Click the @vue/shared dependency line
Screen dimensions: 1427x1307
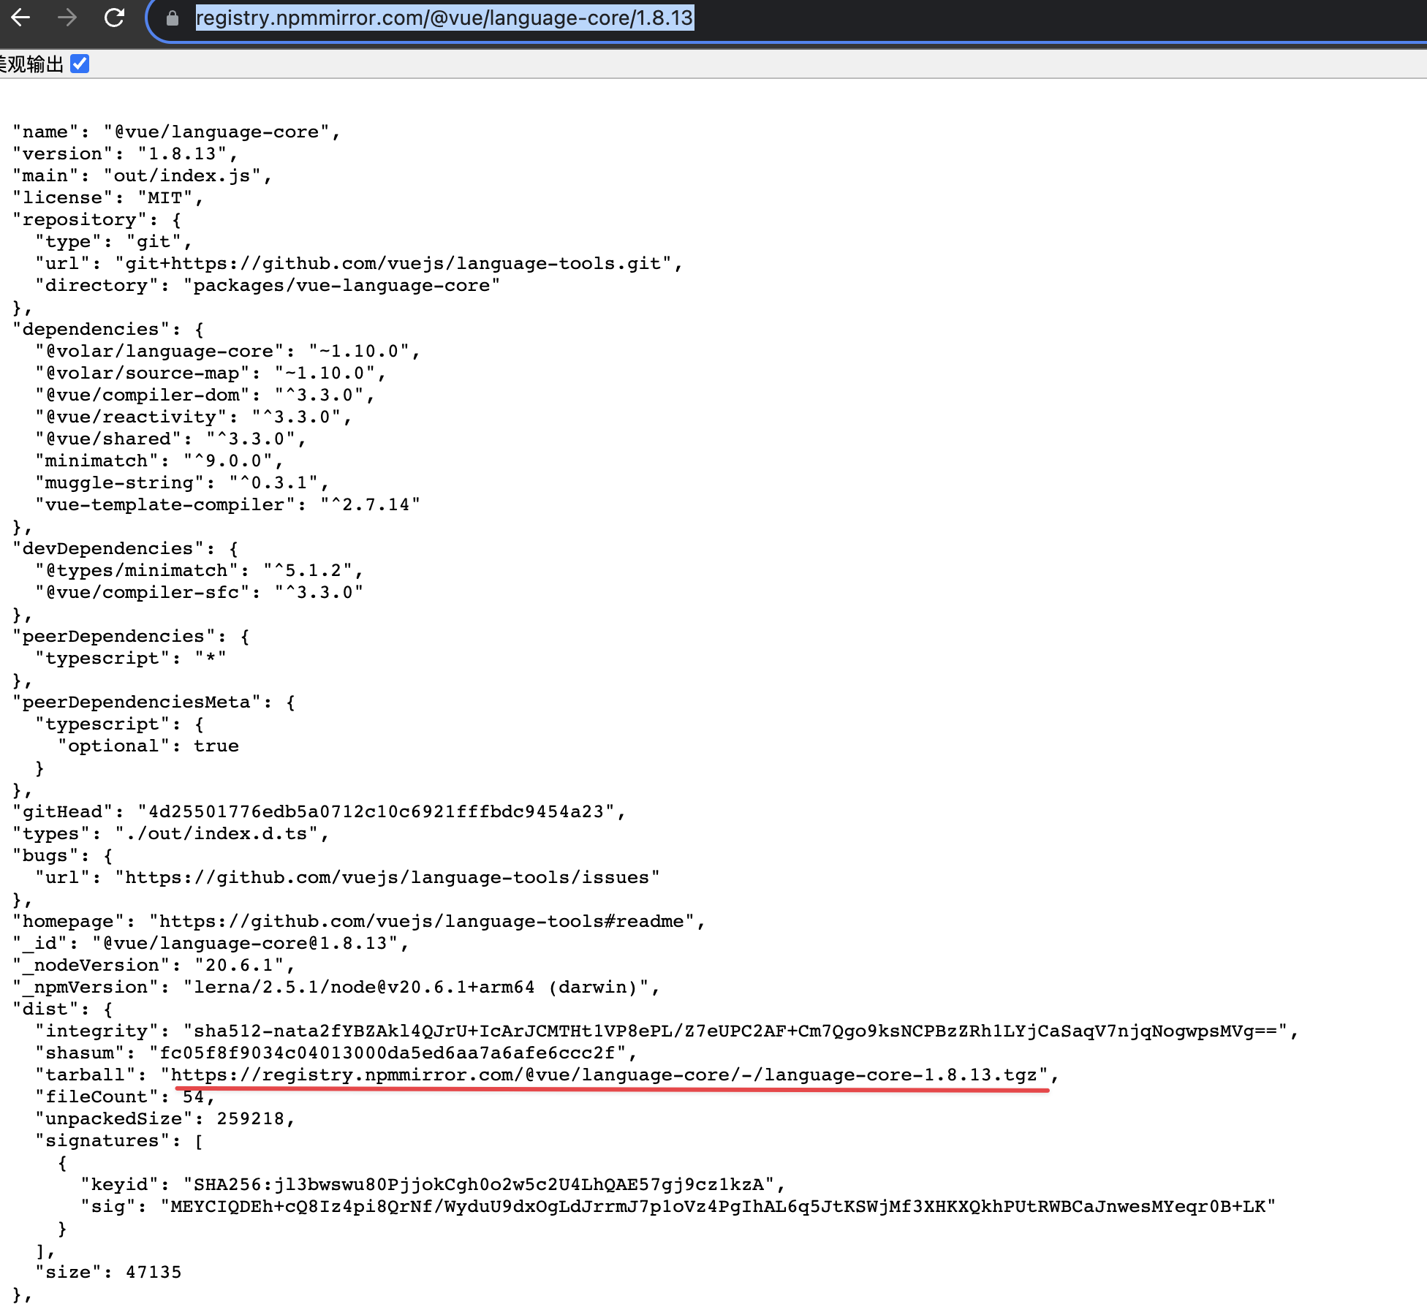(x=171, y=439)
